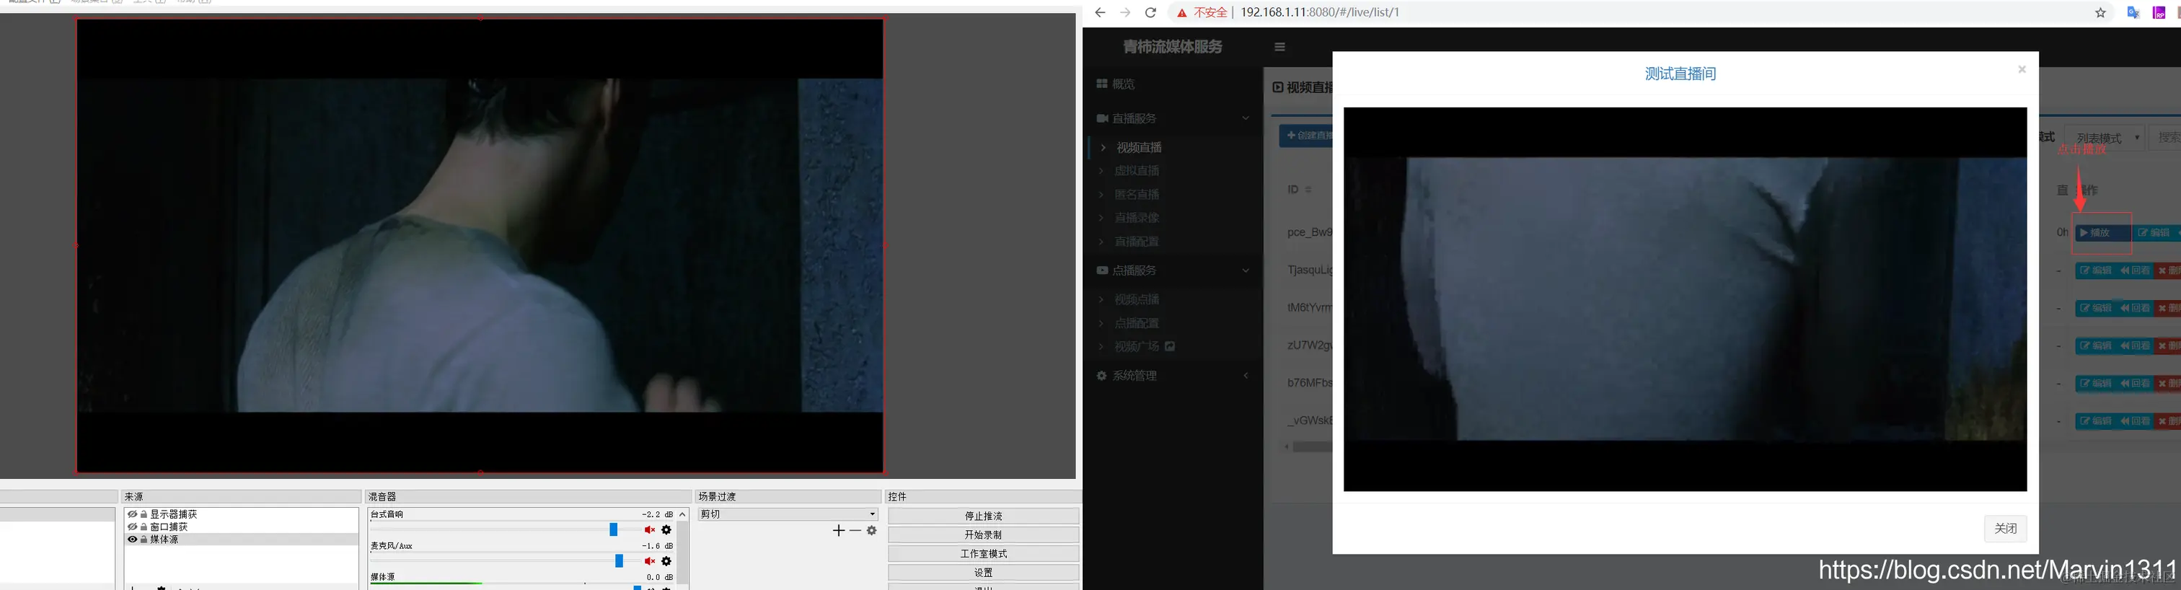The image size is (2181, 590).
Task: Click 编辑 for the pce_Bw9 row
Action: tap(2156, 233)
